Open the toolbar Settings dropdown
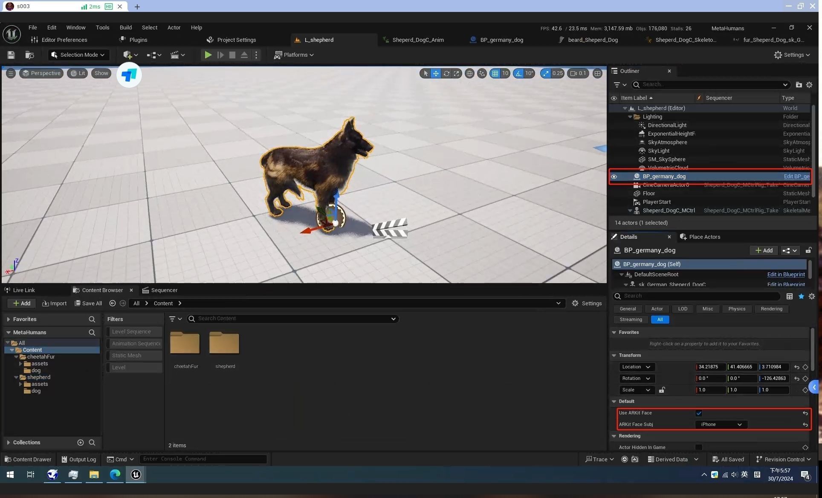Viewport: 822px width, 498px height. [792, 55]
